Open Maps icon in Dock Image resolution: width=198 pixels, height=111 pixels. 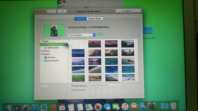(x=89, y=107)
